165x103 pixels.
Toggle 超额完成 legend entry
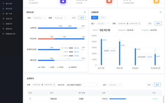[73, 67]
